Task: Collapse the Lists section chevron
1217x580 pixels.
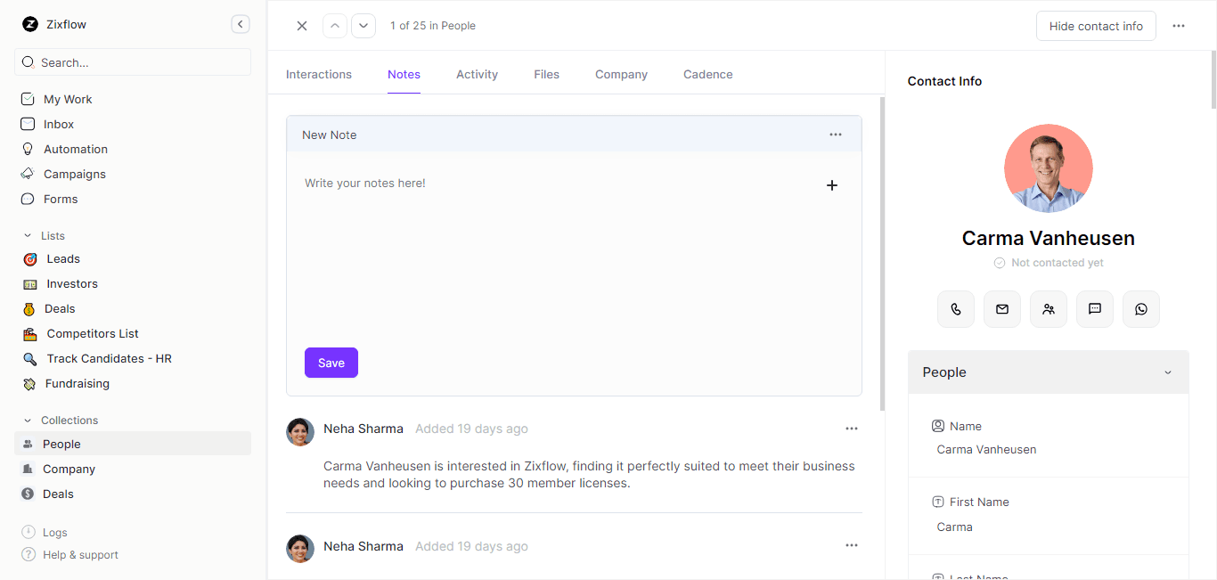Action: (28, 235)
